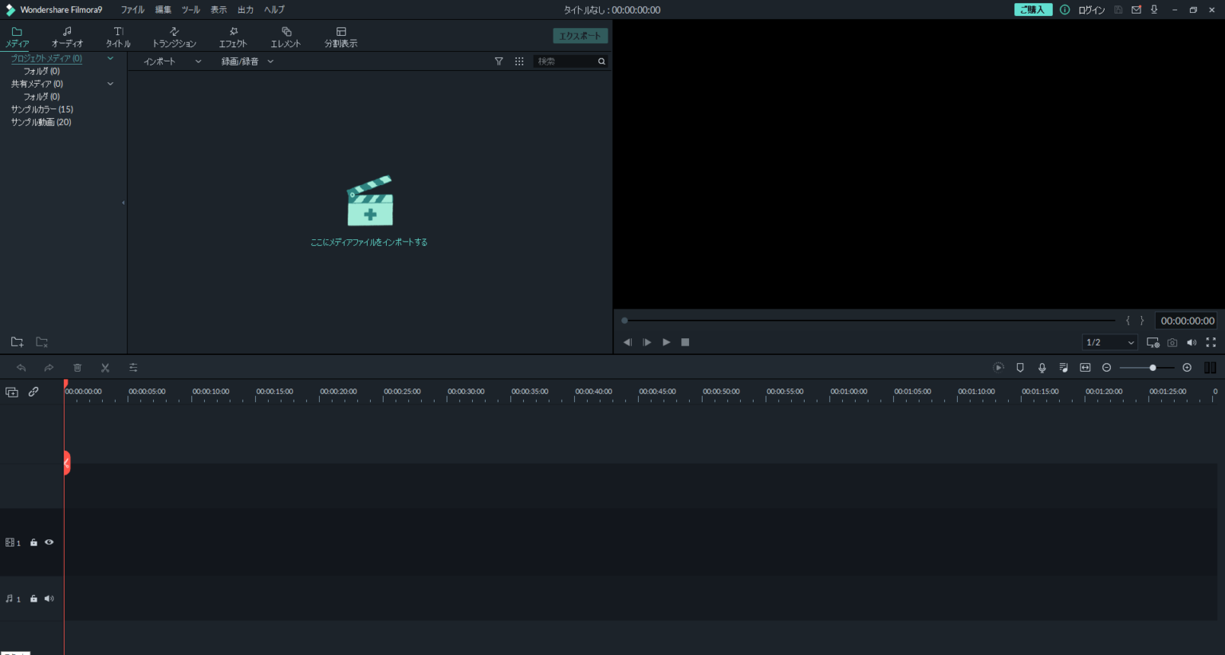
Task: Select the Split (scissors) tool
Action: [x=104, y=368]
